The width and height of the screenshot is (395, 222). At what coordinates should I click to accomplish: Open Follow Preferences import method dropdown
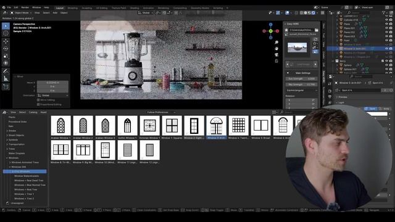click(160, 112)
